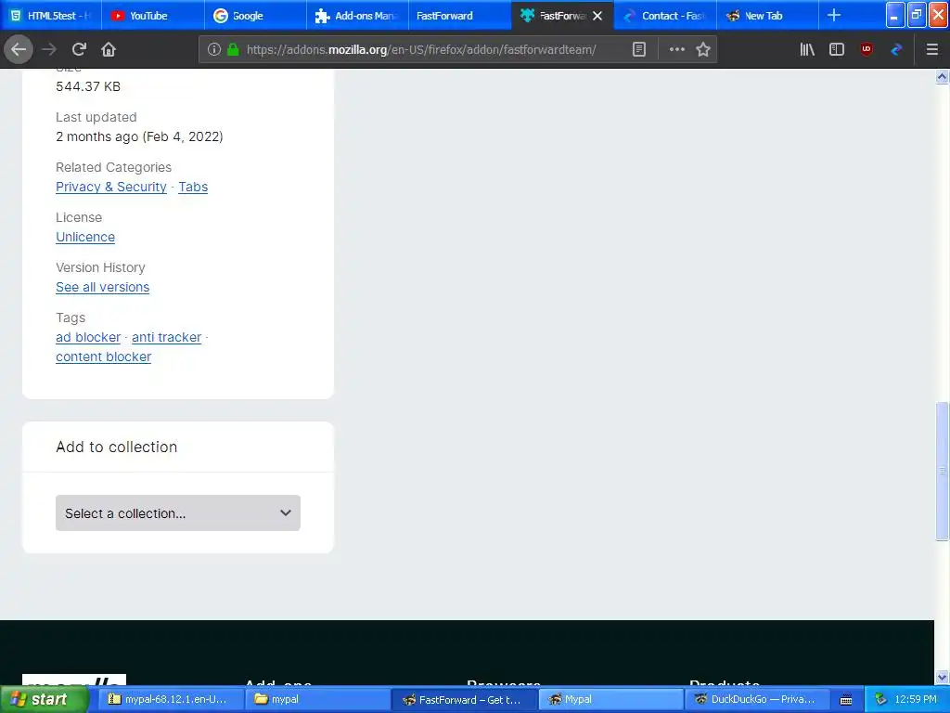Click '544.37 KB' size value
950x713 pixels.
(x=88, y=86)
